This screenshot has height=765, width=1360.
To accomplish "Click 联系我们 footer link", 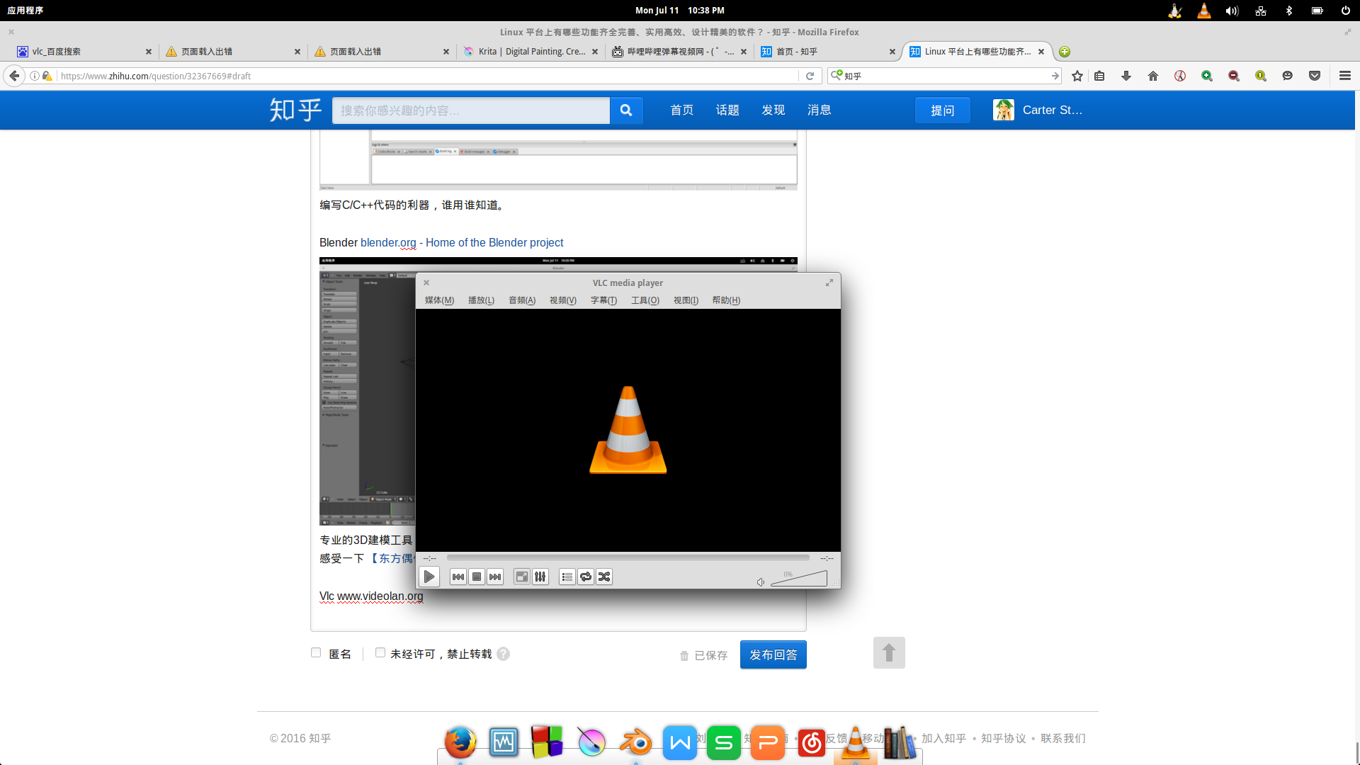I will pyautogui.click(x=1062, y=738).
